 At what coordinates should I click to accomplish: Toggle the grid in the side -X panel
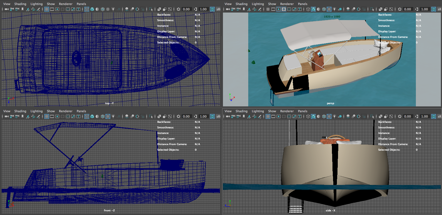click(x=268, y=116)
